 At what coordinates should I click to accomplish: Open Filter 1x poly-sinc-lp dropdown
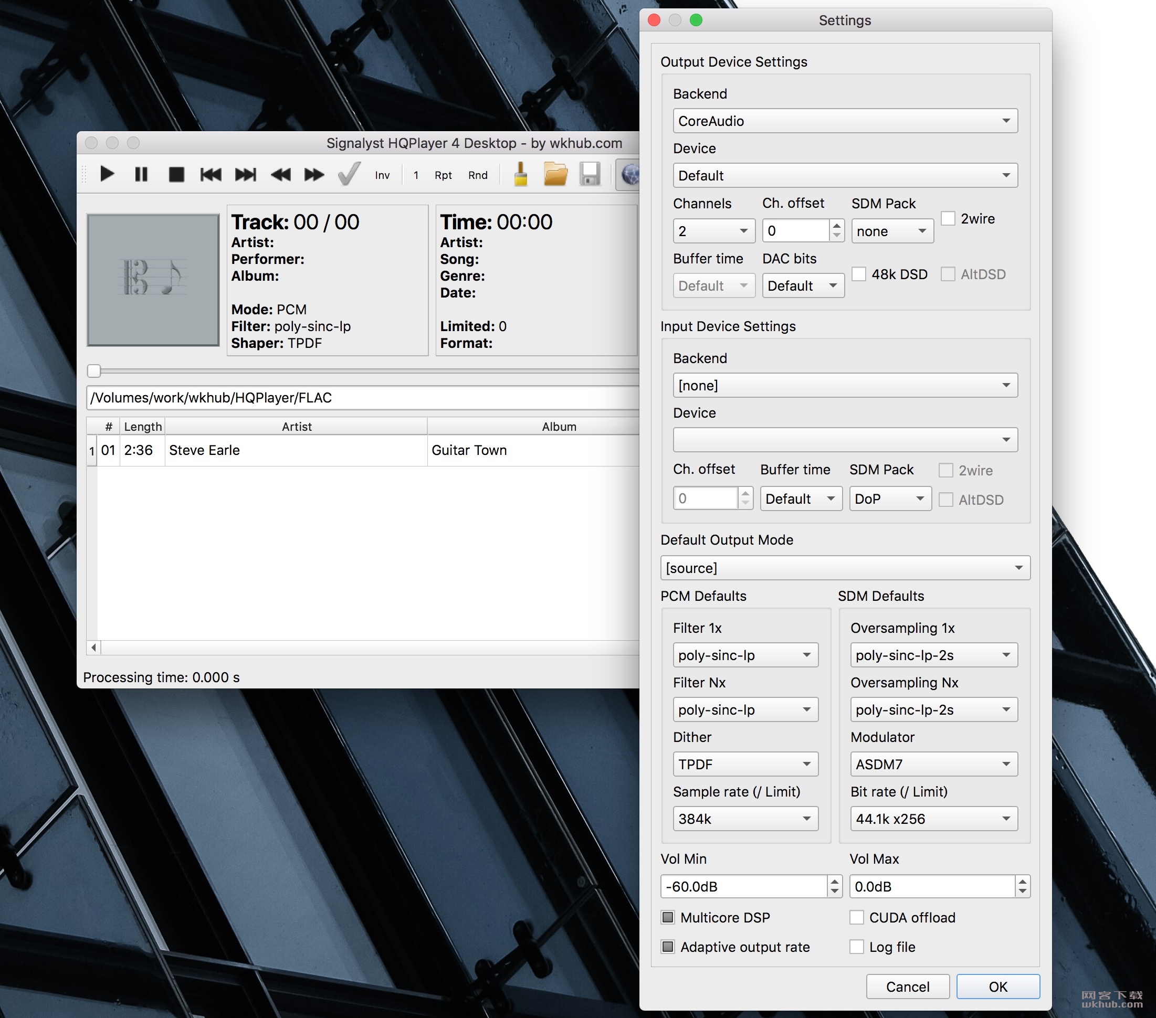click(x=745, y=654)
